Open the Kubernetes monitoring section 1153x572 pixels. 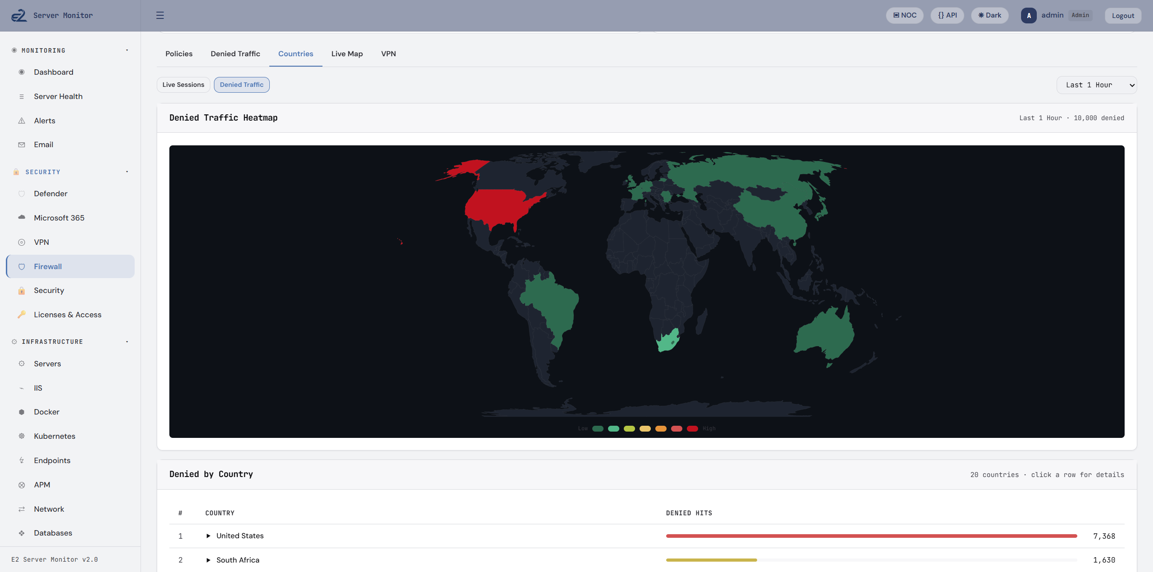(x=54, y=436)
